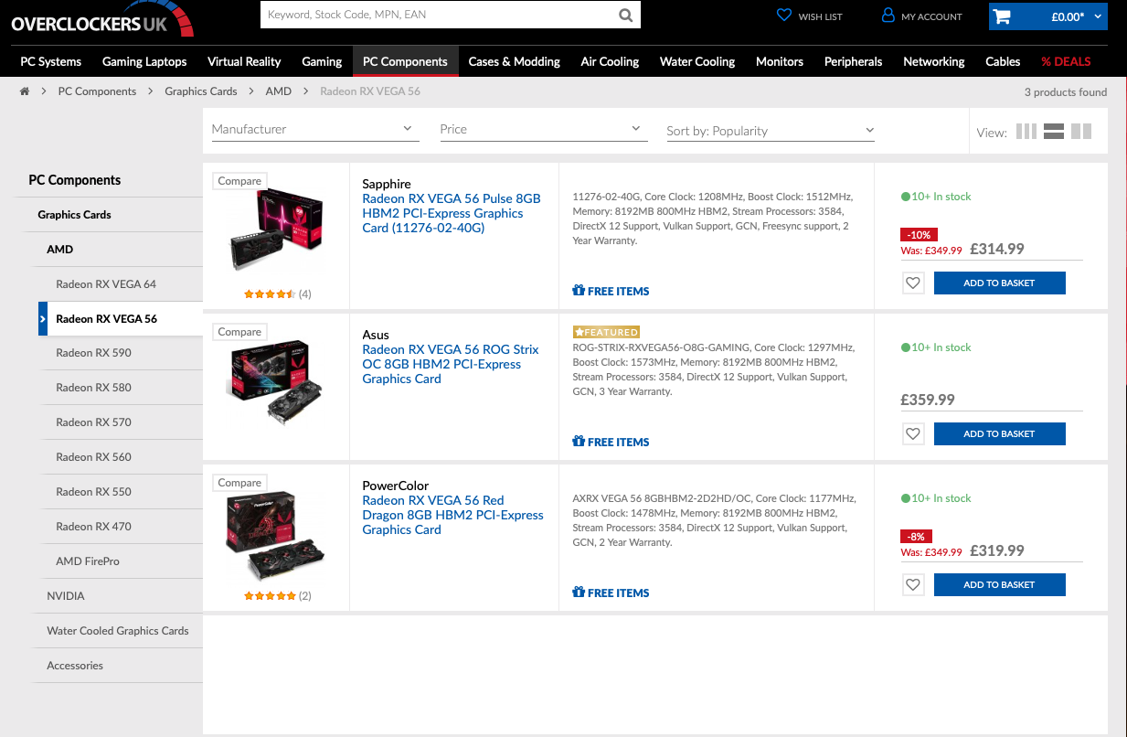Go to home via breadcrumb house icon

pyautogui.click(x=25, y=91)
